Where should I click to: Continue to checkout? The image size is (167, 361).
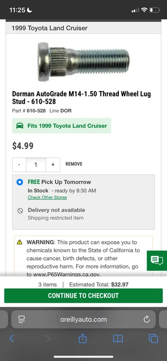(83, 296)
